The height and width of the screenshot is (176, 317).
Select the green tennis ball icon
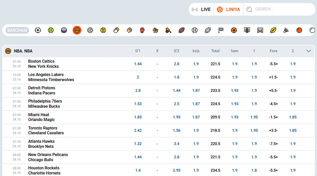coord(51,30)
